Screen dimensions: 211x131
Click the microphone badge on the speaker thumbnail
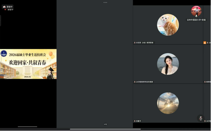(196, 16)
